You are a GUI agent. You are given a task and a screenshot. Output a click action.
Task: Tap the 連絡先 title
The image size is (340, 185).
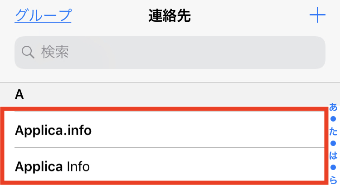pyautogui.click(x=170, y=15)
